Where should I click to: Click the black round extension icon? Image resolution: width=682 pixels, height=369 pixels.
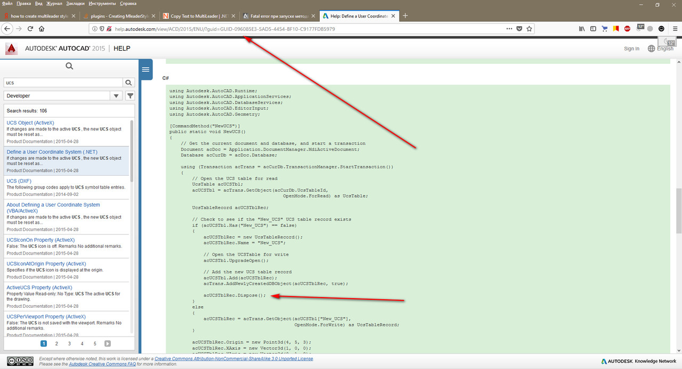(661, 29)
